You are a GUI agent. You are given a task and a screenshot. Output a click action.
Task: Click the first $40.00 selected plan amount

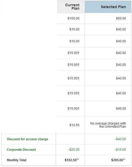point(121,29)
